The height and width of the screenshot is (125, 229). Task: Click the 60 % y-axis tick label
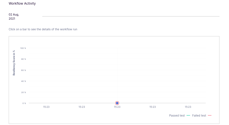[x=23, y=70]
